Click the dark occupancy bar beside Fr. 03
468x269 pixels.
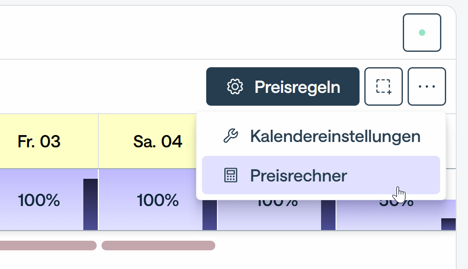91,204
